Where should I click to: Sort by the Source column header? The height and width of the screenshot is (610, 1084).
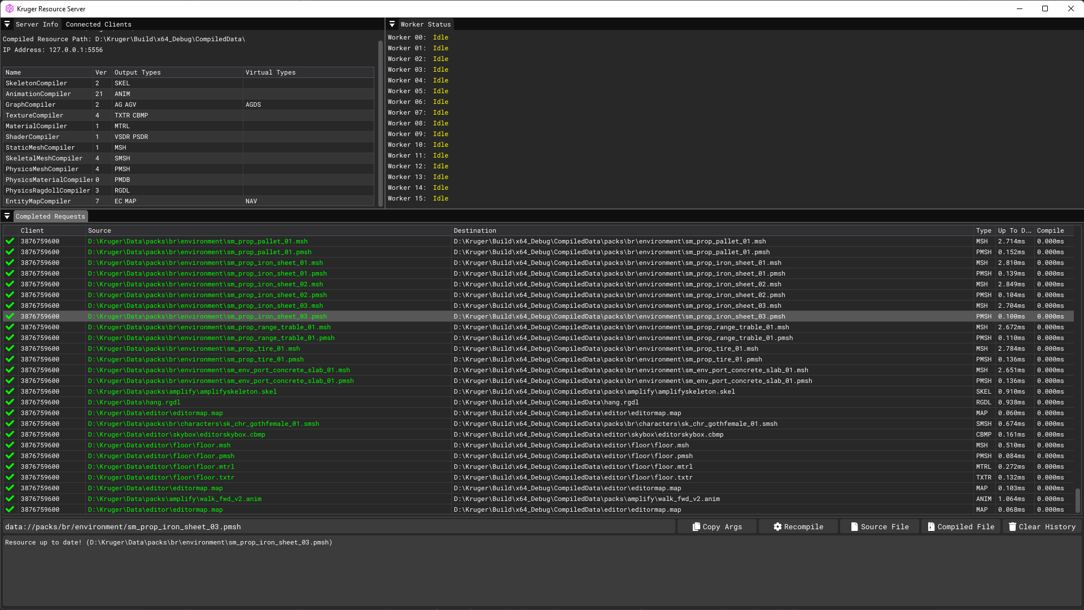99,230
